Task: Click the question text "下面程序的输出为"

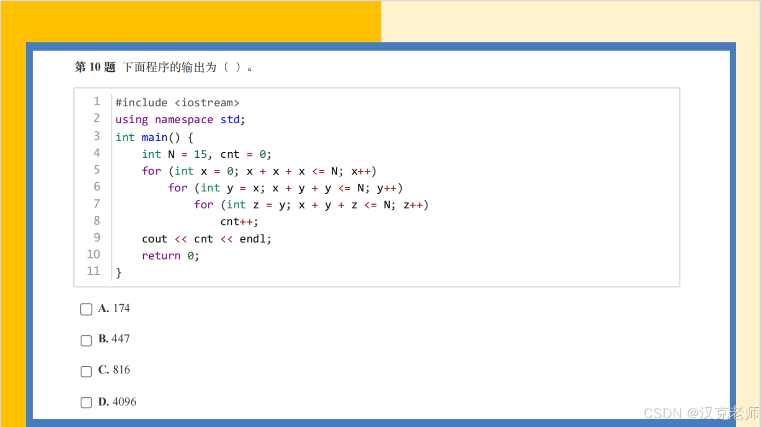Action: coord(170,67)
